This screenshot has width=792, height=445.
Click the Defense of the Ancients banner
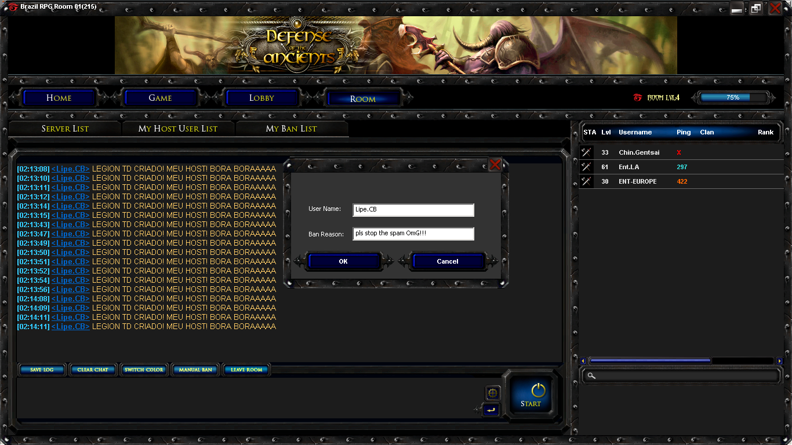click(x=396, y=45)
